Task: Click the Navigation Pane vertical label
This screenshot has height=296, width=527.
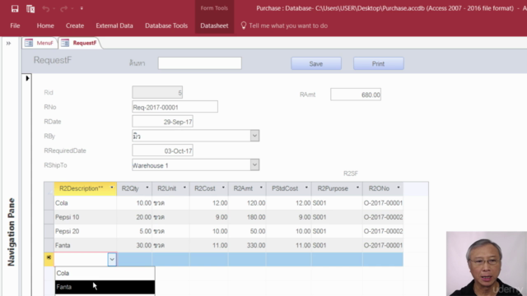Action: (x=12, y=232)
